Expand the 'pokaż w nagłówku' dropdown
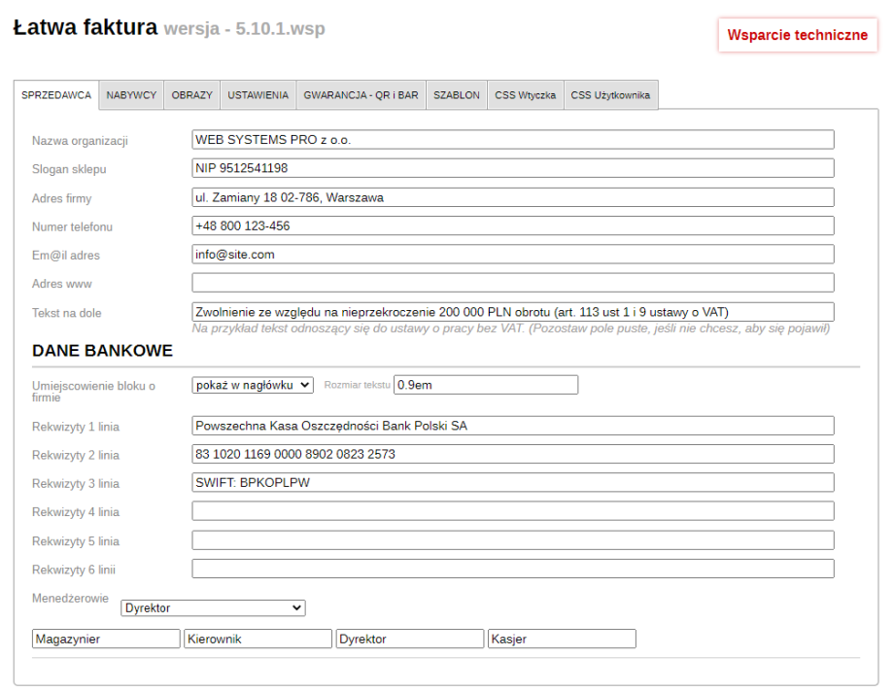Image resolution: width=894 pixels, height=692 pixels. [x=253, y=385]
